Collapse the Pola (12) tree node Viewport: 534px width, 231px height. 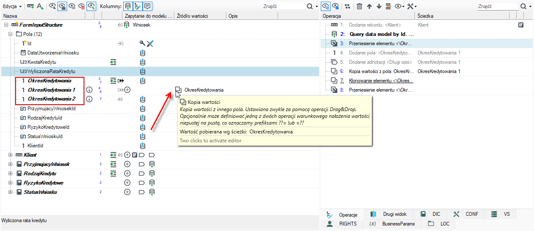11,34
